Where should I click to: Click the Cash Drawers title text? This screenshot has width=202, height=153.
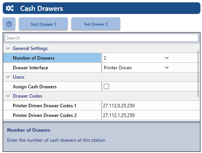(42, 9)
